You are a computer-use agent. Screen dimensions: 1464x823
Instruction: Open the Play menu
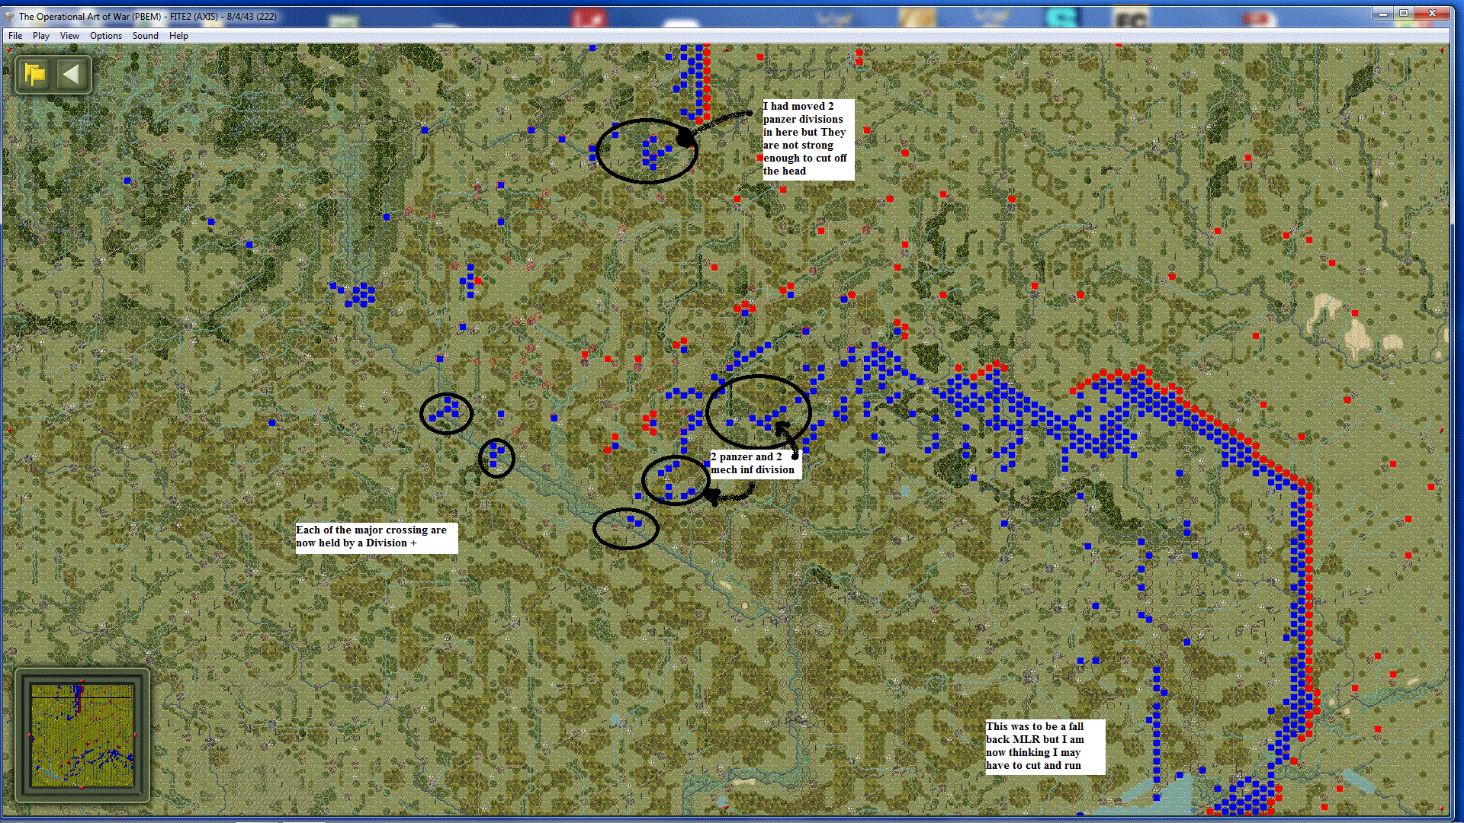[41, 36]
